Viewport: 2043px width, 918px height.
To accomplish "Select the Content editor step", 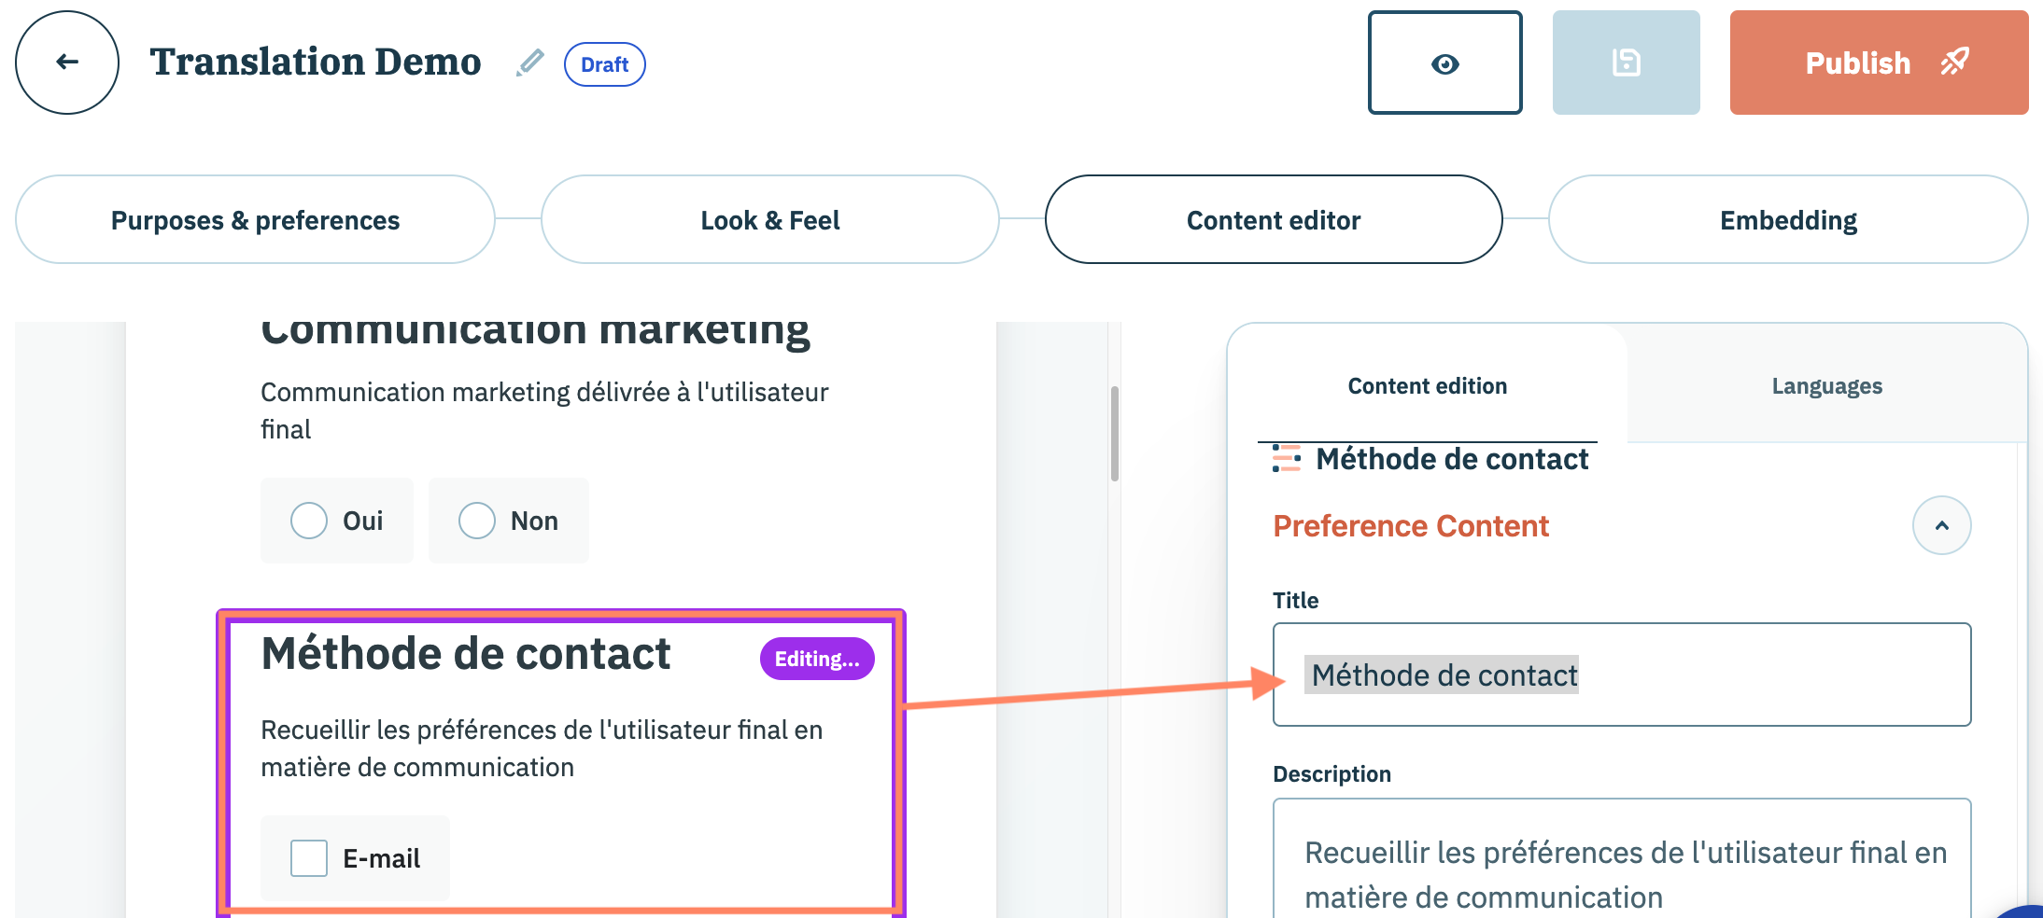I will coord(1273,220).
